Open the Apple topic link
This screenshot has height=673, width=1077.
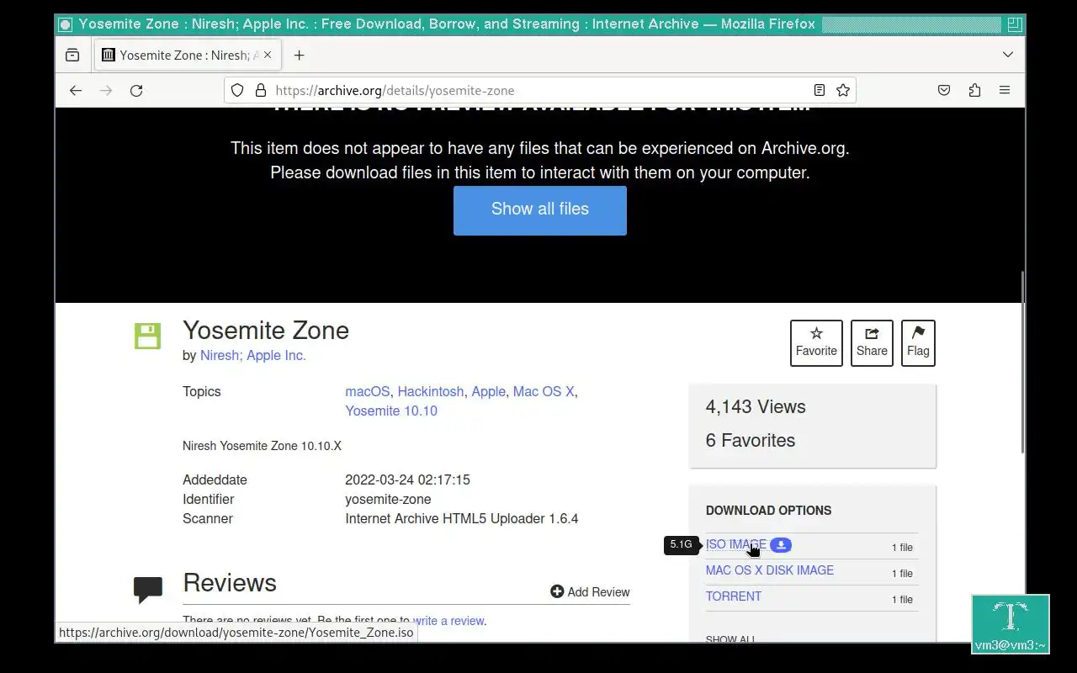[x=489, y=391]
